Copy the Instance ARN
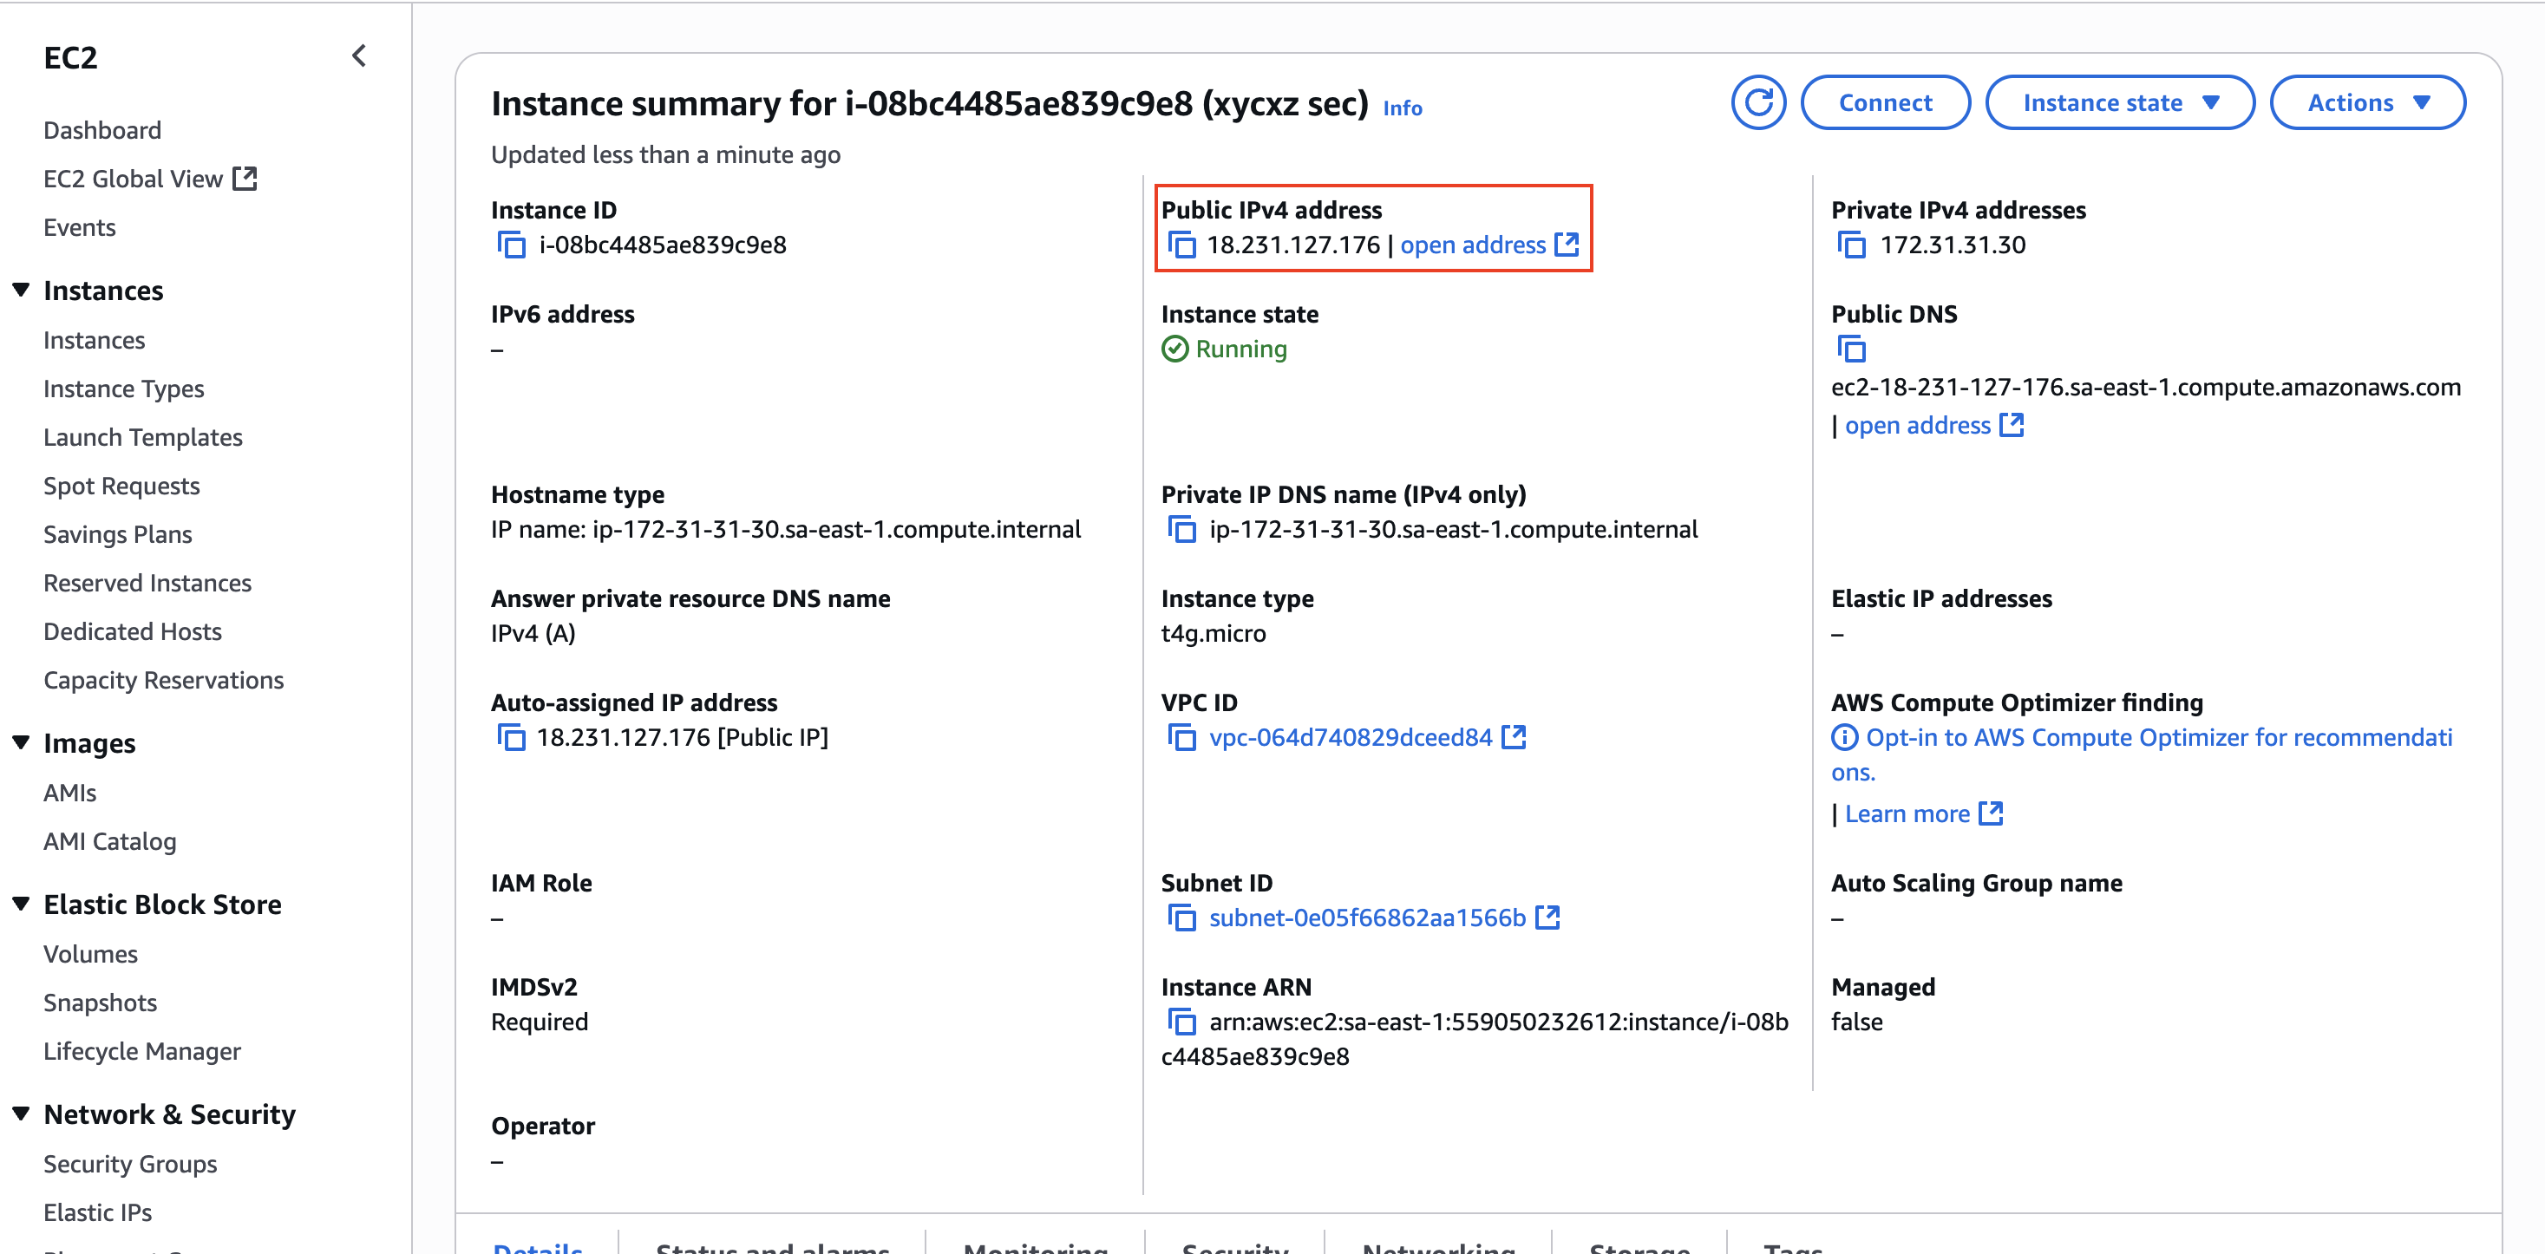Viewport: 2545px width, 1254px height. pos(1182,1022)
